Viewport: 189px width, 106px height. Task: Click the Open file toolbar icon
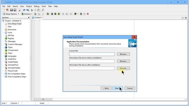[x=7, y=10]
